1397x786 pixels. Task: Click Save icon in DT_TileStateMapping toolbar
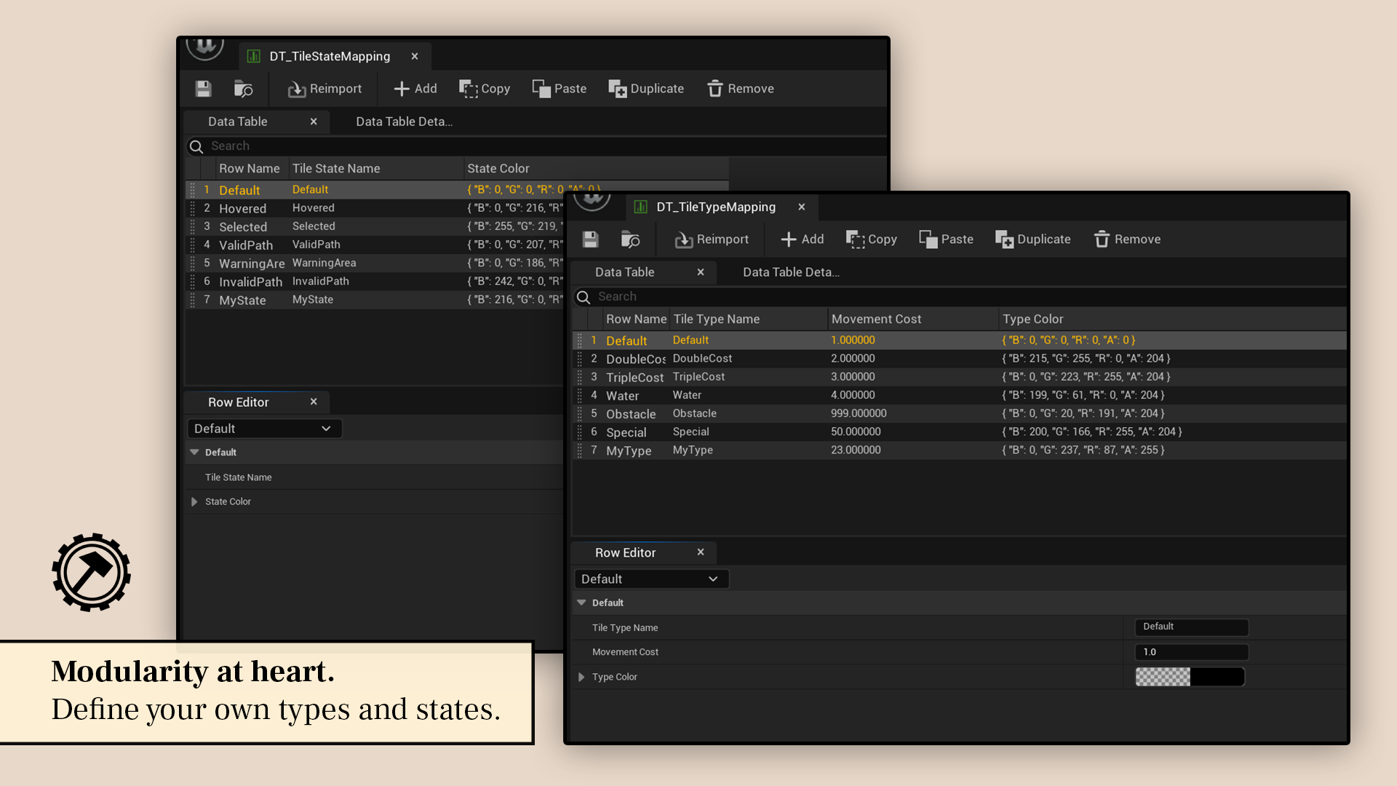click(x=203, y=89)
